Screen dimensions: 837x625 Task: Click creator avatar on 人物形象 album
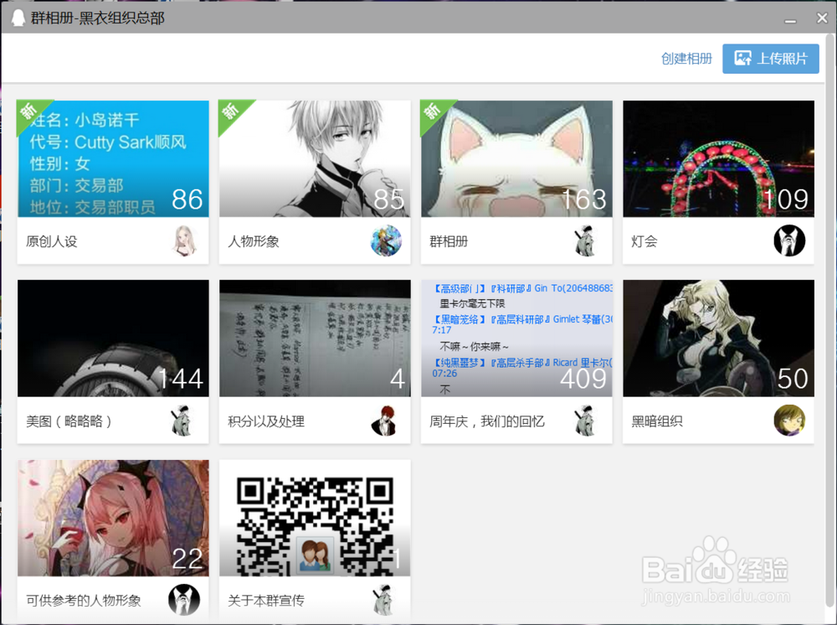point(386,241)
